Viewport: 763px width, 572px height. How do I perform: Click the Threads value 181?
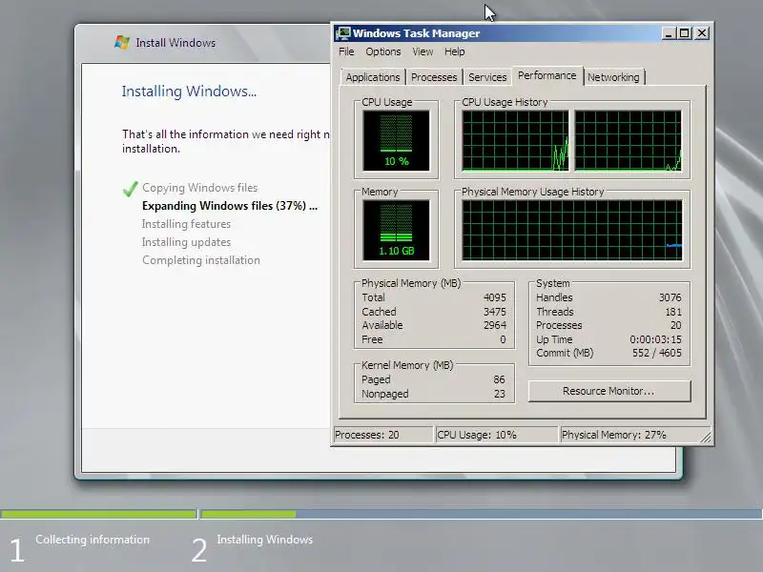[x=673, y=312]
